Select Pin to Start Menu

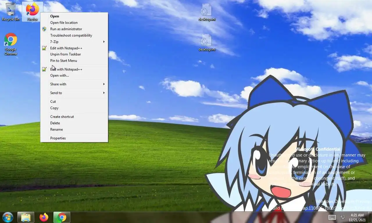pyautogui.click(x=74, y=61)
